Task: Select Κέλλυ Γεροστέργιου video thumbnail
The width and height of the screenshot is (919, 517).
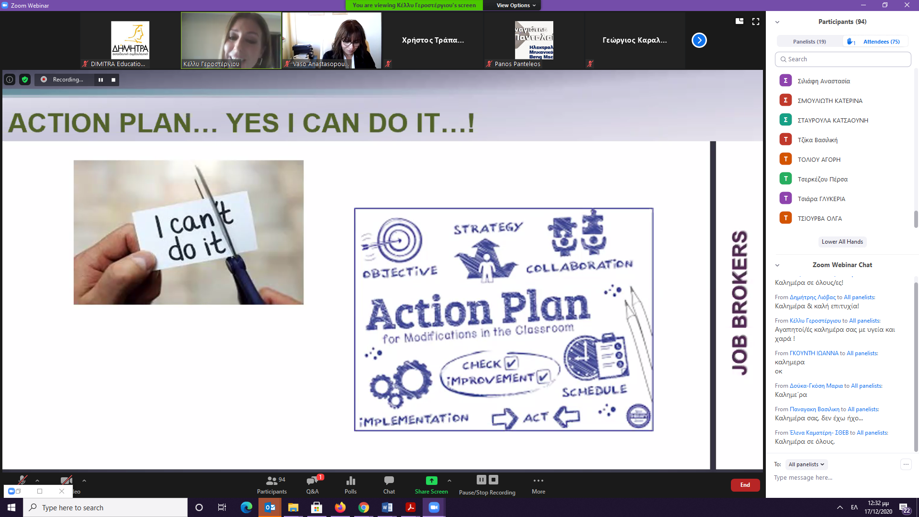Action: click(231, 40)
